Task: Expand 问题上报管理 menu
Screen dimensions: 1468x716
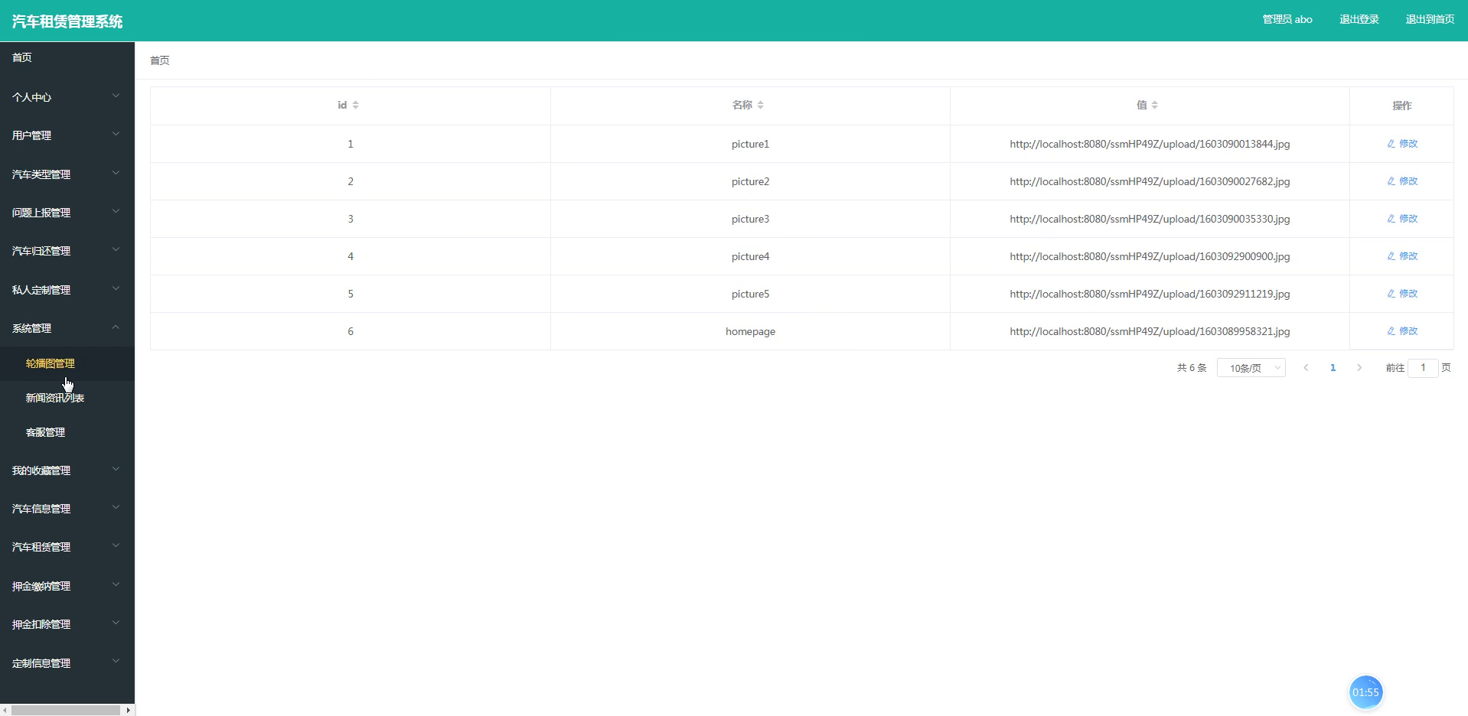Action: tap(67, 213)
